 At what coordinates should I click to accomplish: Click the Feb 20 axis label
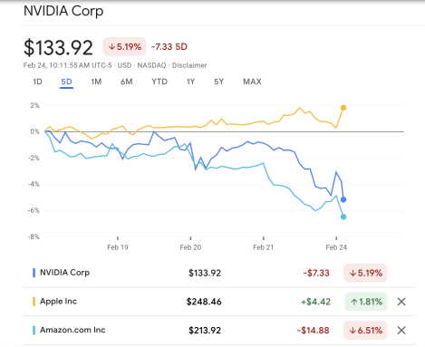(x=190, y=247)
